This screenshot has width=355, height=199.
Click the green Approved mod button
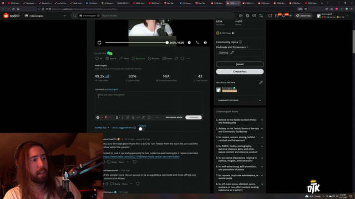tap(138, 59)
